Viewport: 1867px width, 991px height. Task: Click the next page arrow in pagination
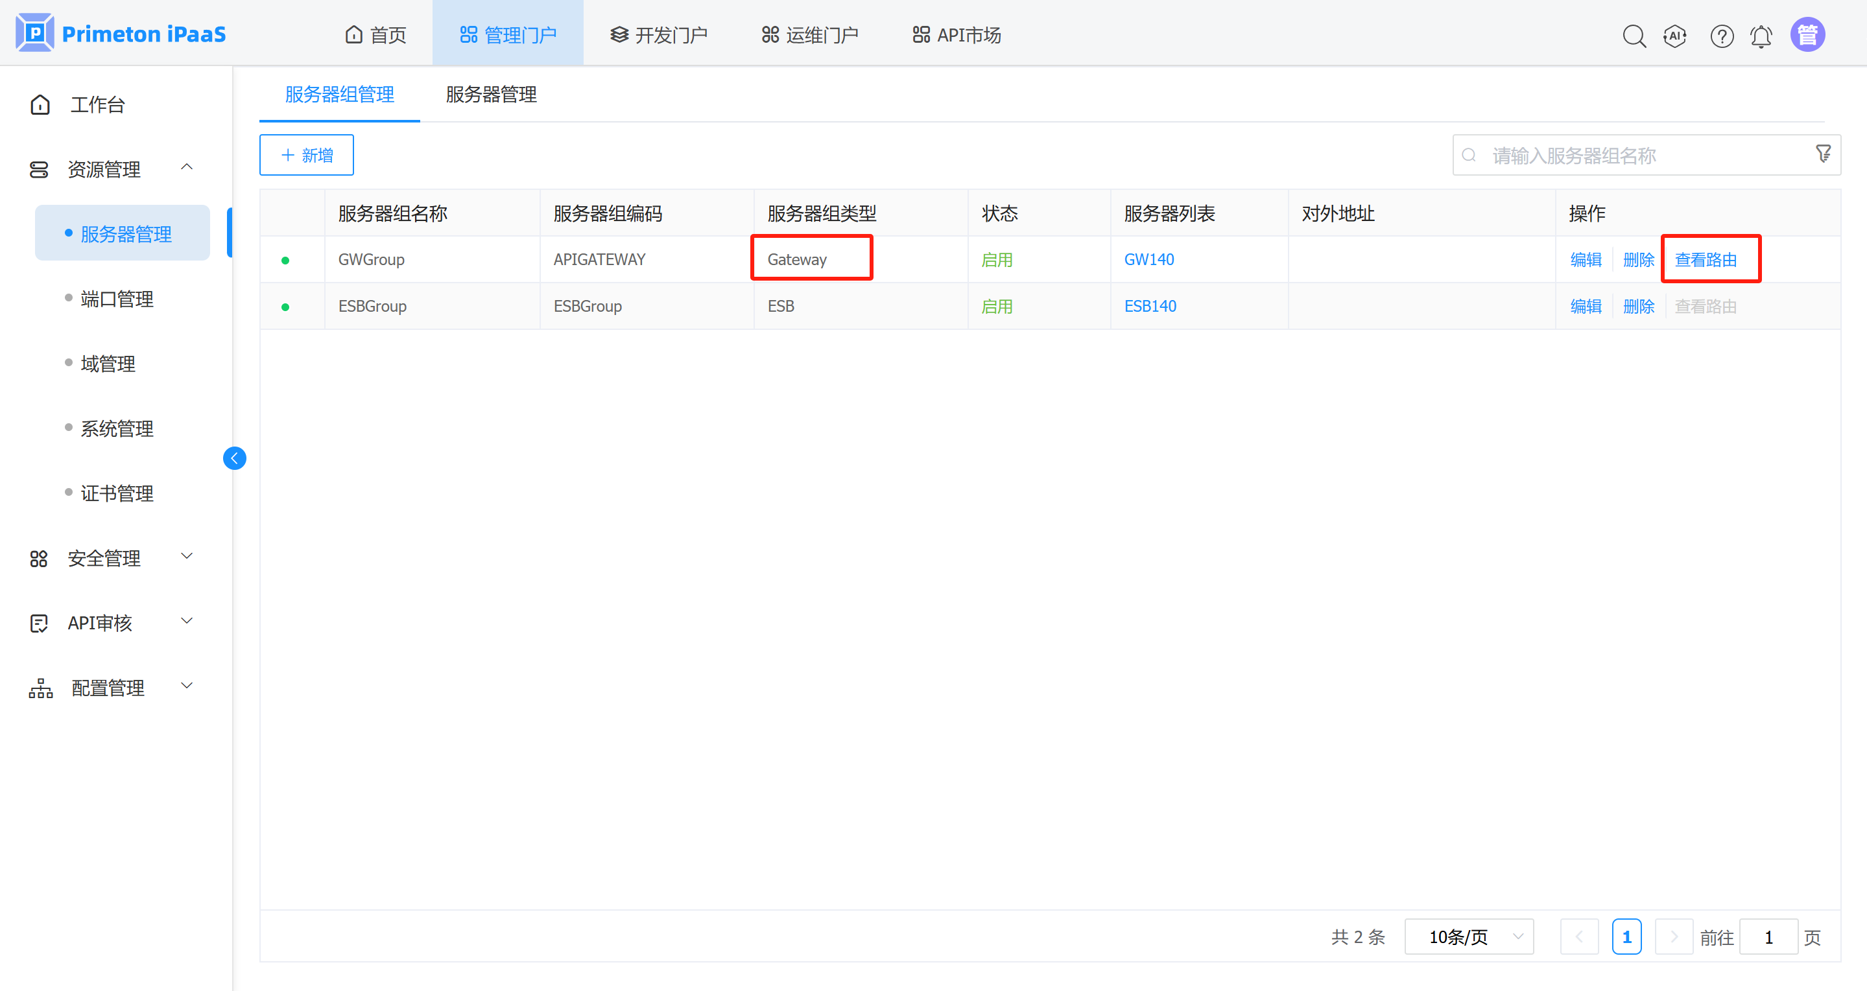tap(1674, 936)
